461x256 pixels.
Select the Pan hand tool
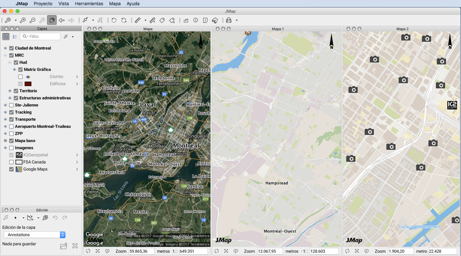pos(52,20)
